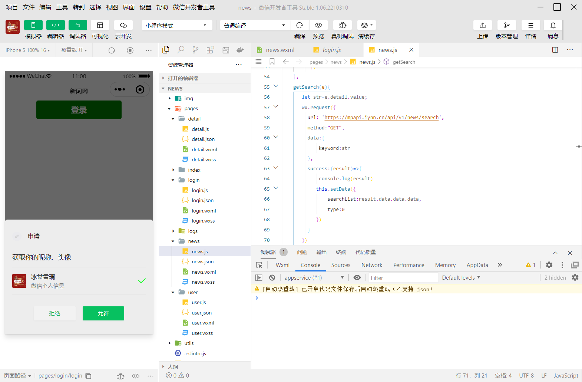Collapse the detail folder
Viewport: 582px width, 382px height.
pos(173,119)
